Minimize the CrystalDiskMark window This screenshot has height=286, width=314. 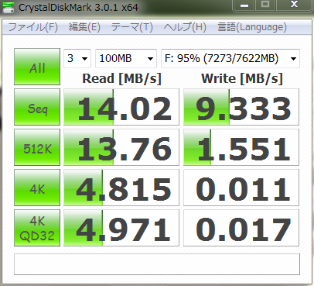coord(244,5)
